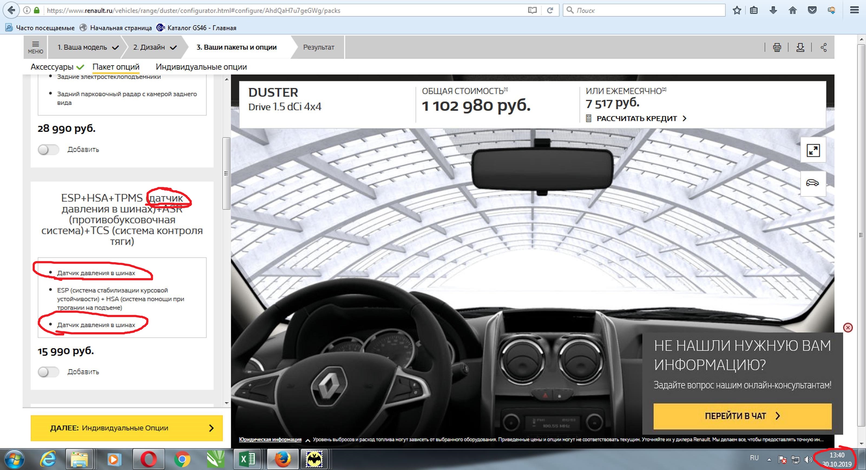Show hidden system tray icons arrow
Image resolution: width=866 pixels, height=470 pixels.
769,459
